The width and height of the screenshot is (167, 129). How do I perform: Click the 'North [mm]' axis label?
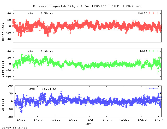point(3,32)
